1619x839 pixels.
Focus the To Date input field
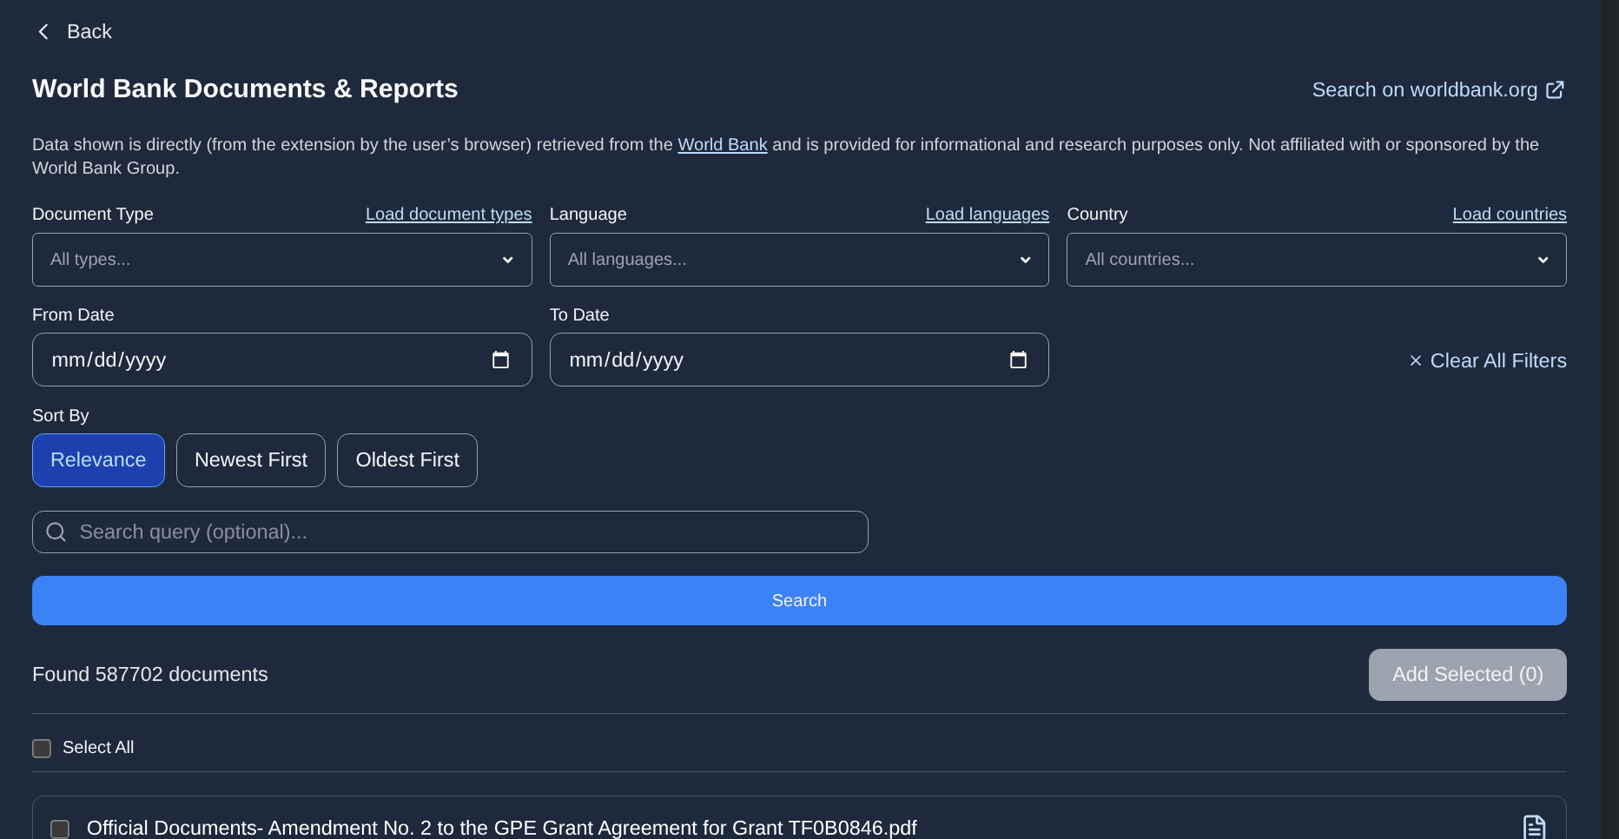click(799, 360)
